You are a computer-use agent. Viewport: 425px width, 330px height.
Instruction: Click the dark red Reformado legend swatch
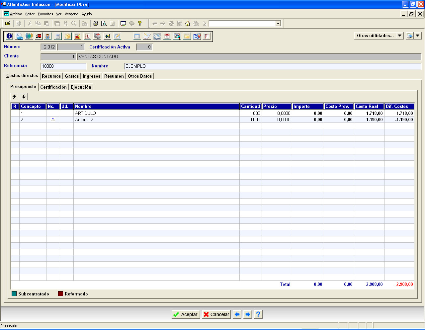click(x=60, y=294)
